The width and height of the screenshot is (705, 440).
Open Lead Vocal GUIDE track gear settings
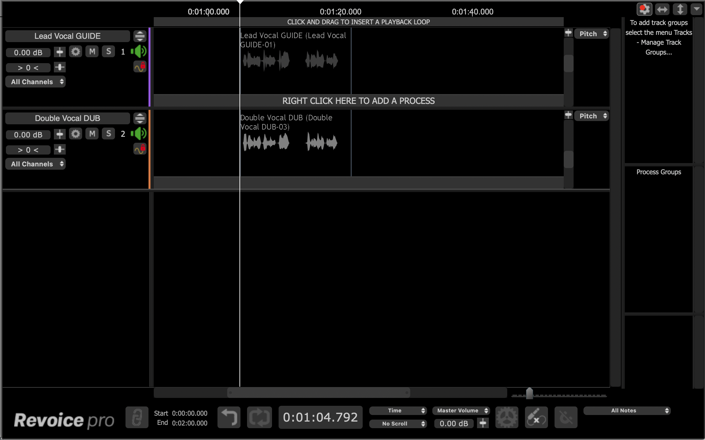[x=76, y=52]
